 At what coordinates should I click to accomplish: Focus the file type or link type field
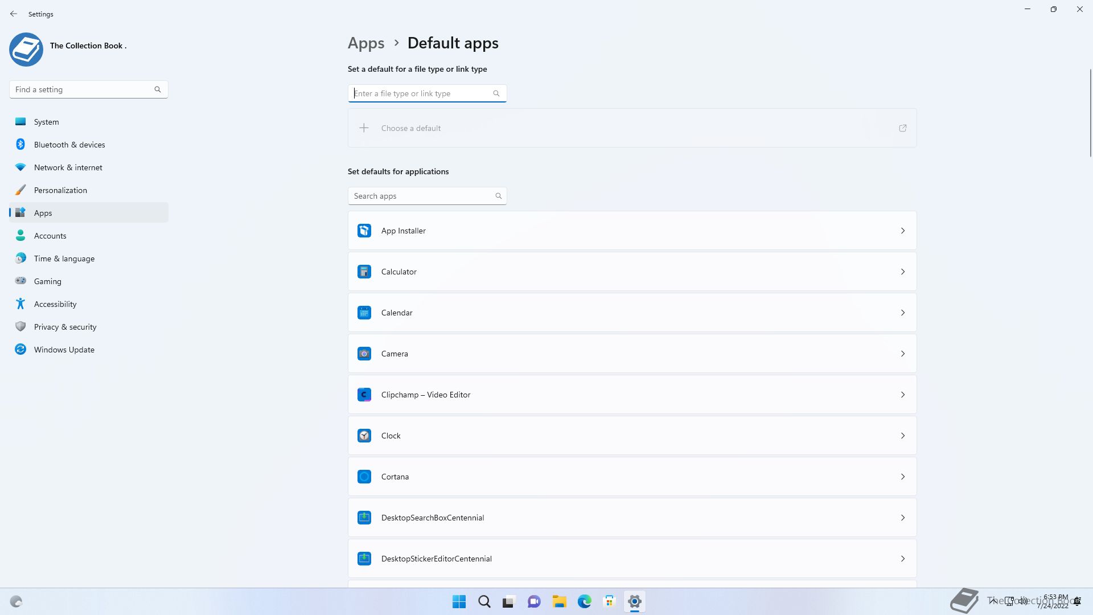click(428, 93)
